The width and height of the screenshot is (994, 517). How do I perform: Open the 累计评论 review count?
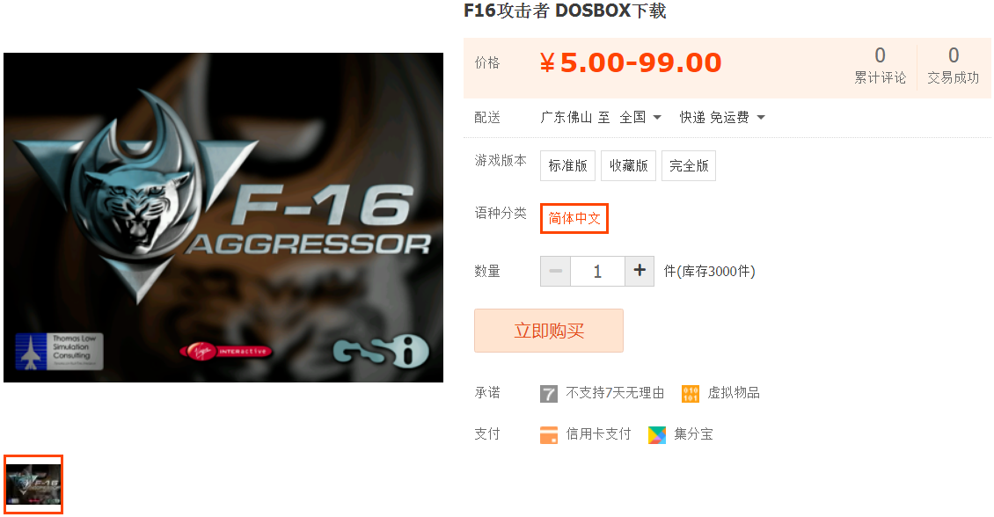point(880,65)
